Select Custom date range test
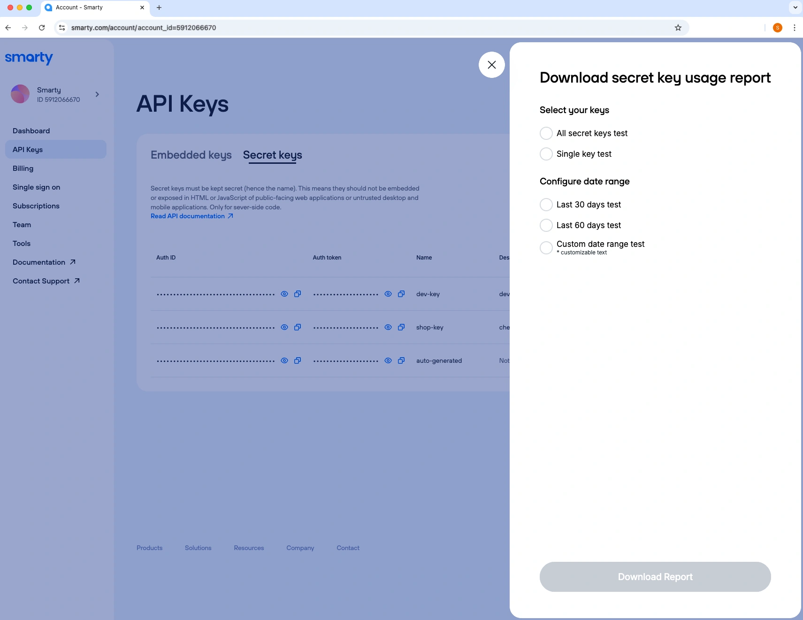The height and width of the screenshot is (620, 803). (x=546, y=248)
